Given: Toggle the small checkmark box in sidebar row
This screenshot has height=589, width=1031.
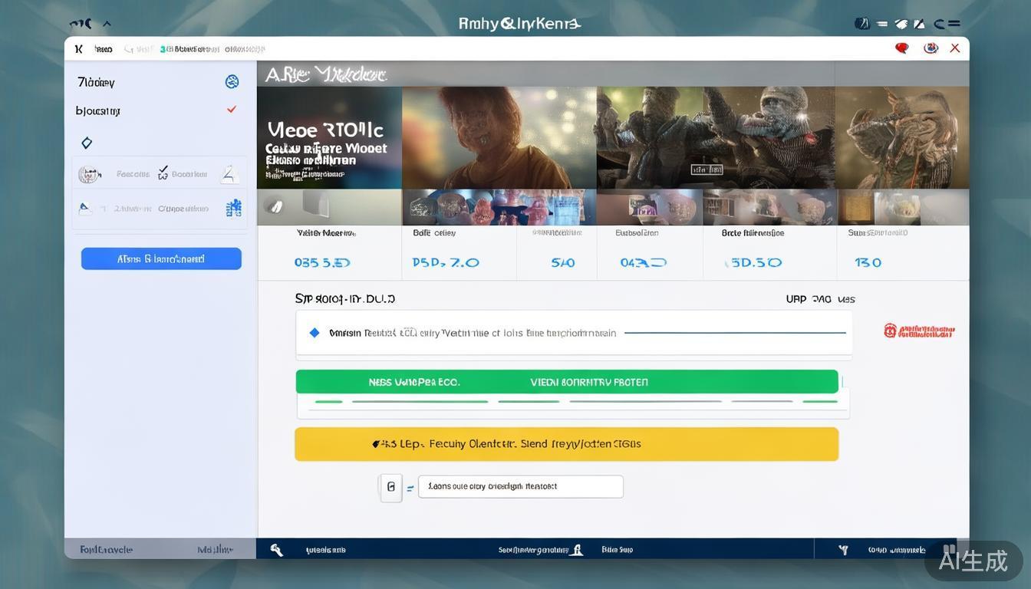Looking at the screenshot, I should click(163, 174).
